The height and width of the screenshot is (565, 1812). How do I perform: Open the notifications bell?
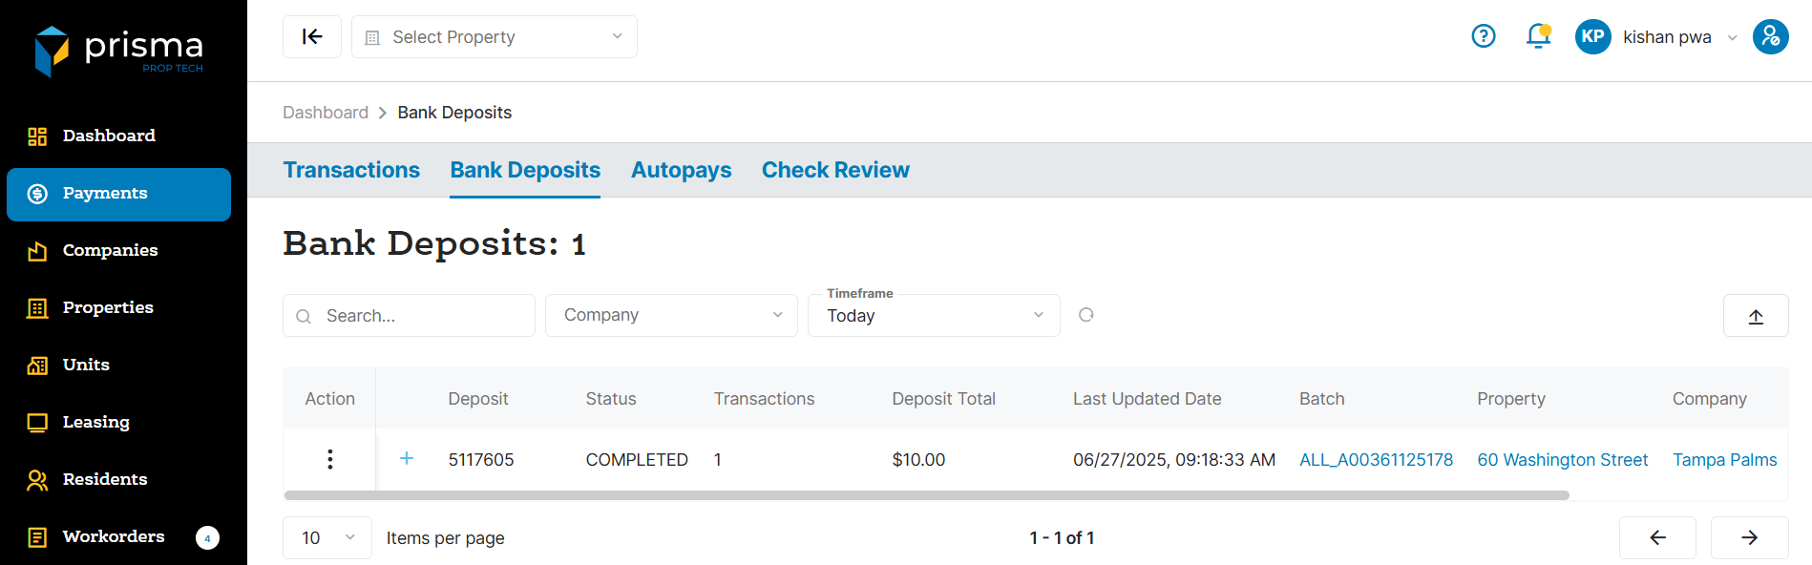(1538, 36)
